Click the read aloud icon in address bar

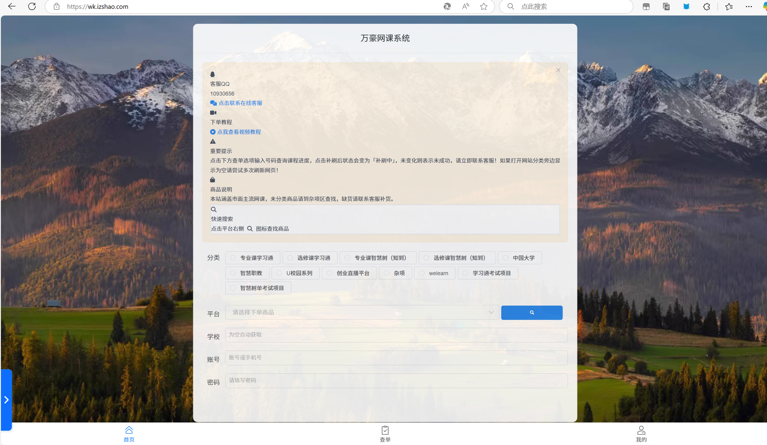(x=465, y=6)
